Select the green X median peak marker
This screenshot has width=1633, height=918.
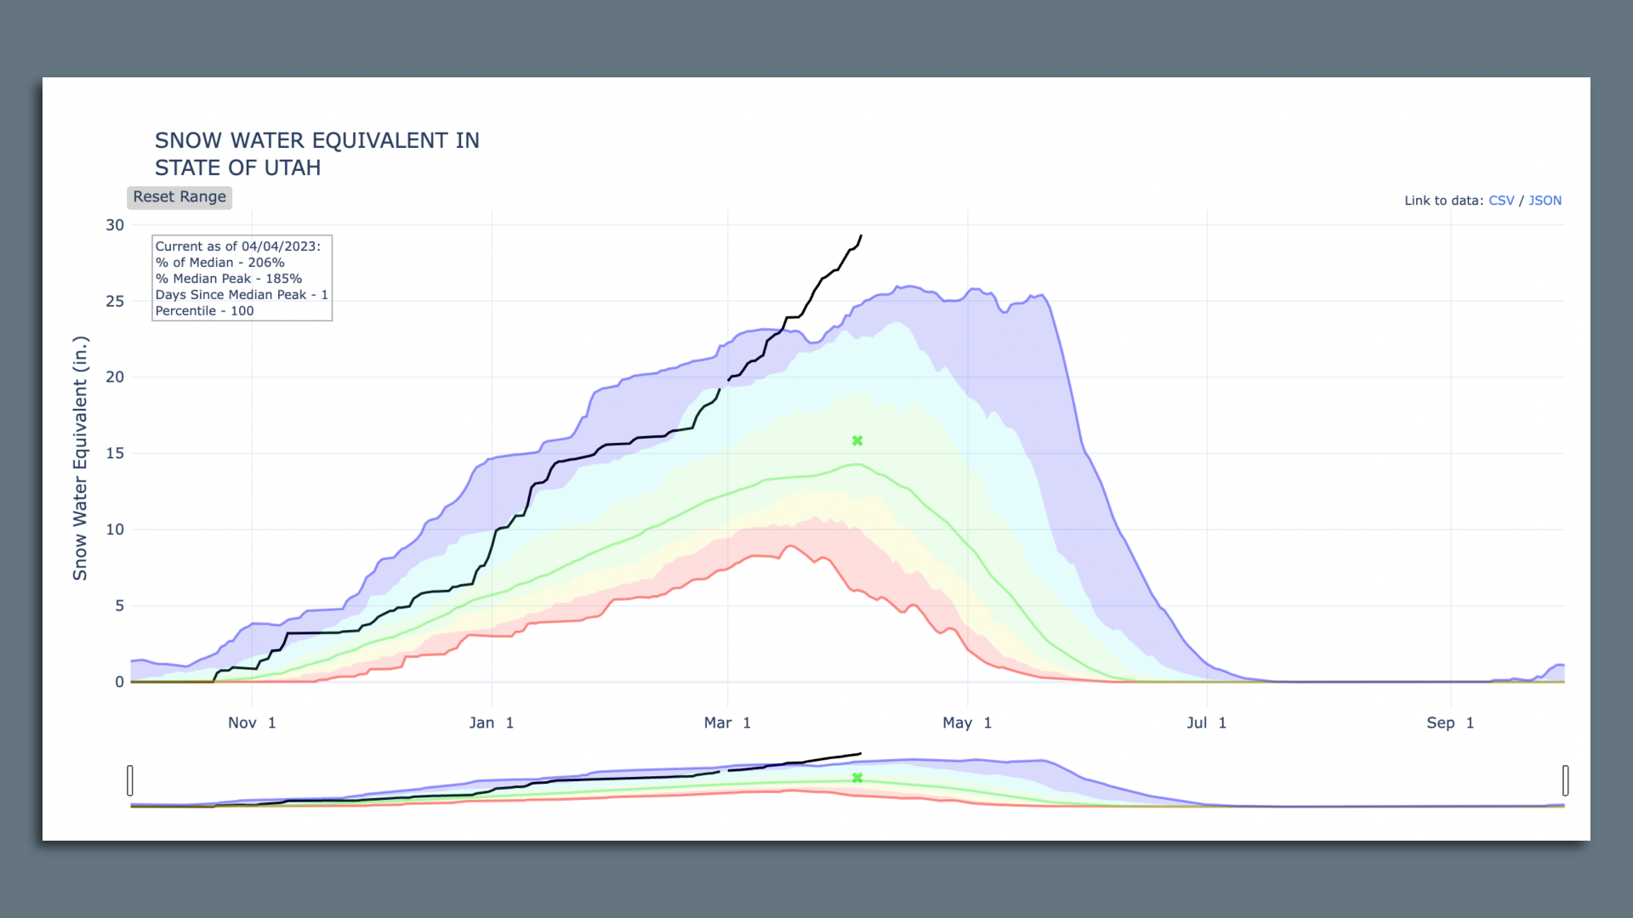click(x=856, y=440)
